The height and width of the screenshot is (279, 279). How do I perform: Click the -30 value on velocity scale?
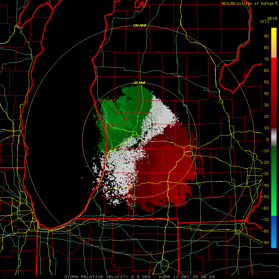click(265, 174)
